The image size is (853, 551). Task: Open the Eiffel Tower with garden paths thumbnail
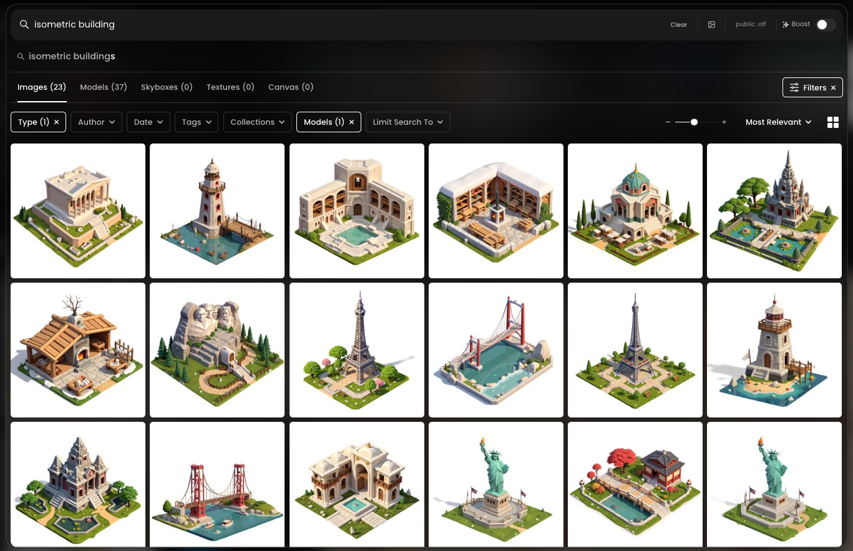click(x=635, y=350)
